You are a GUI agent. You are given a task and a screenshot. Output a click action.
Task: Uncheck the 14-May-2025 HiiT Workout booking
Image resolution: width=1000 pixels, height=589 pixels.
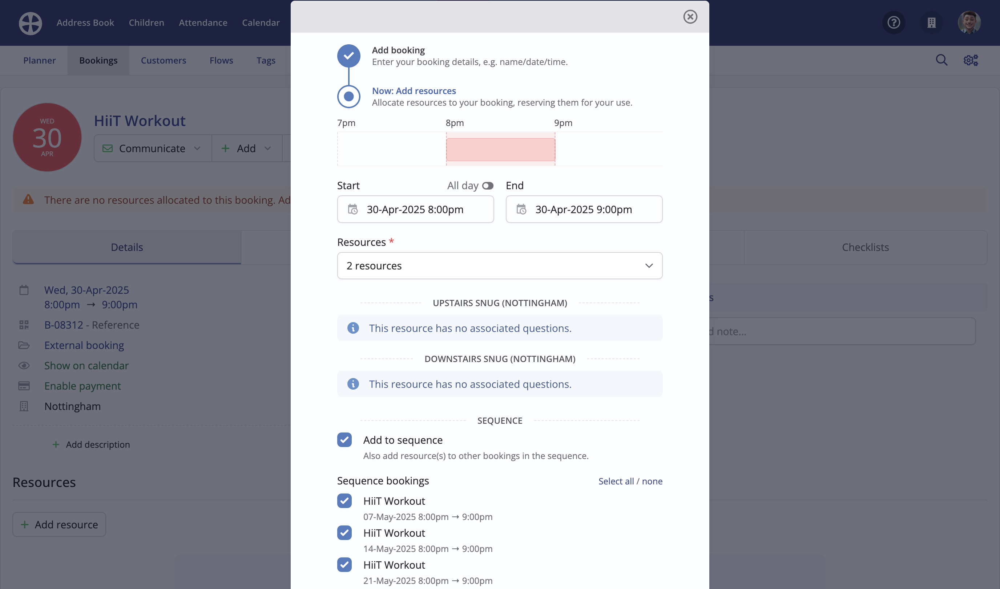click(x=344, y=533)
